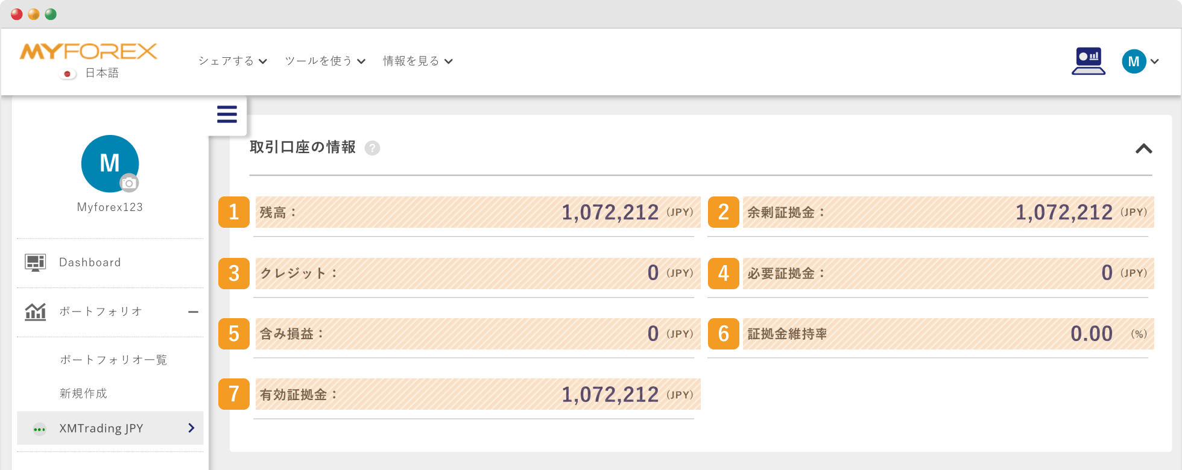Click the ポートフォリオ chart icon
This screenshot has height=470, width=1182.
(x=35, y=312)
